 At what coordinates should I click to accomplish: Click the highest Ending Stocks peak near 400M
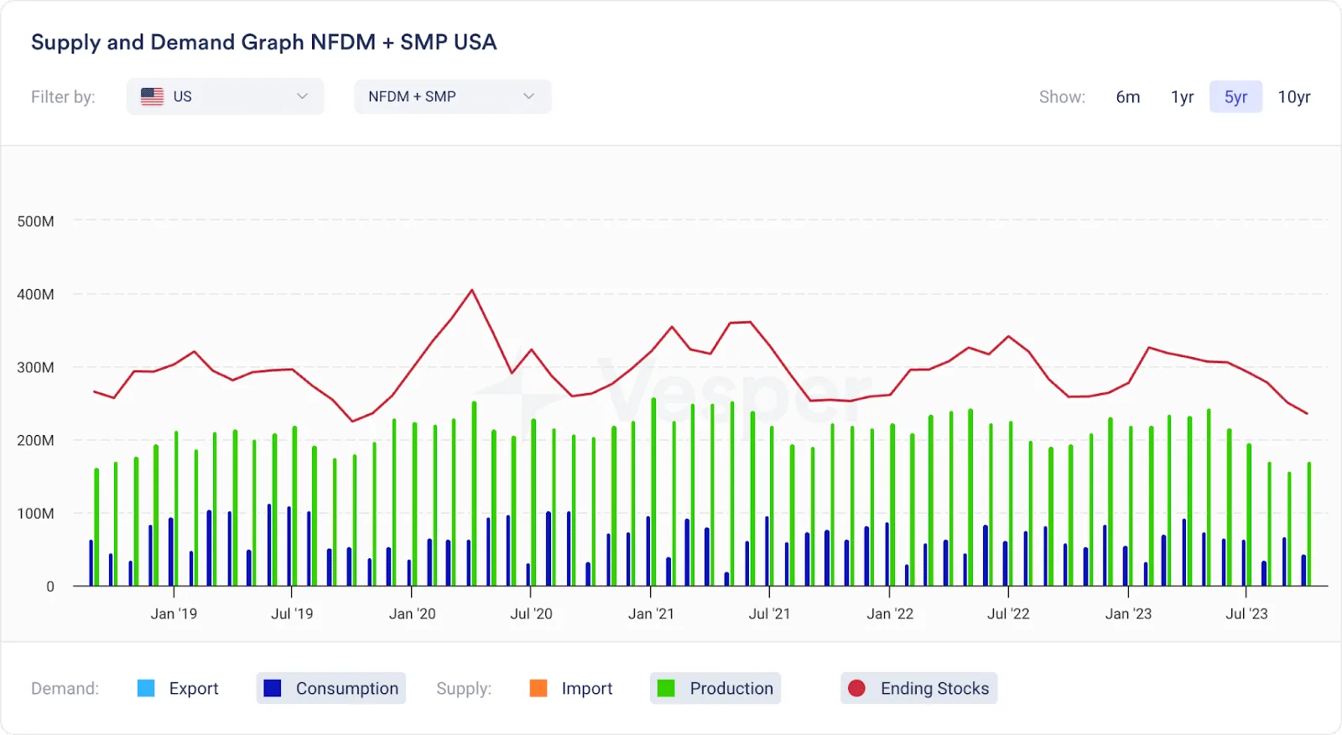click(x=472, y=290)
